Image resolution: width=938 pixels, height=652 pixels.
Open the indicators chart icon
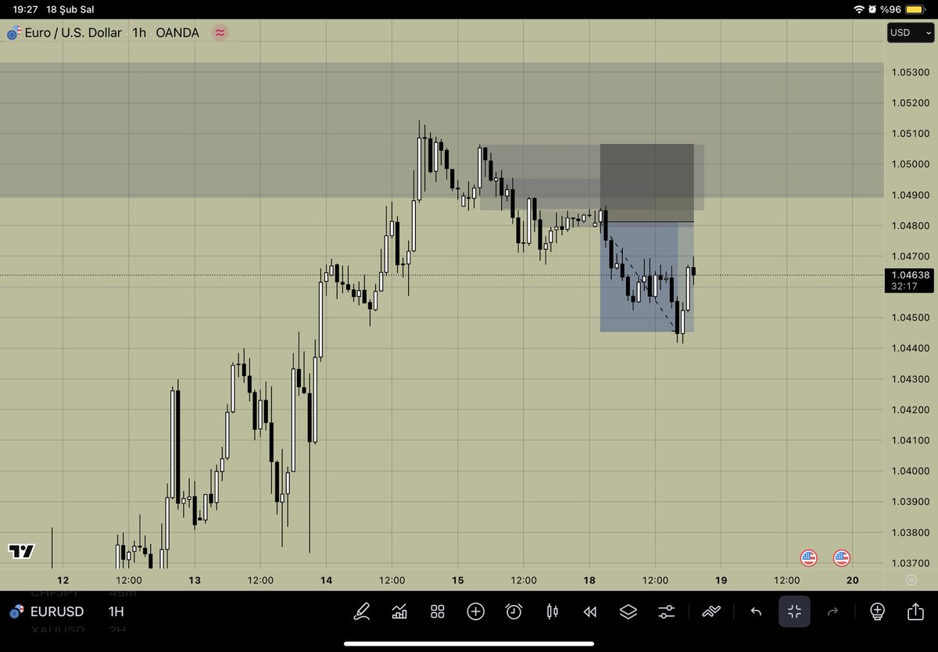coord(399,611)
